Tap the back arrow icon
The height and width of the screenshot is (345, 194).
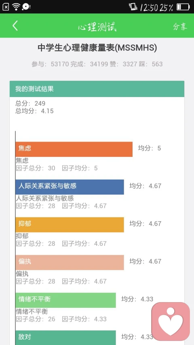click(15, 26)
